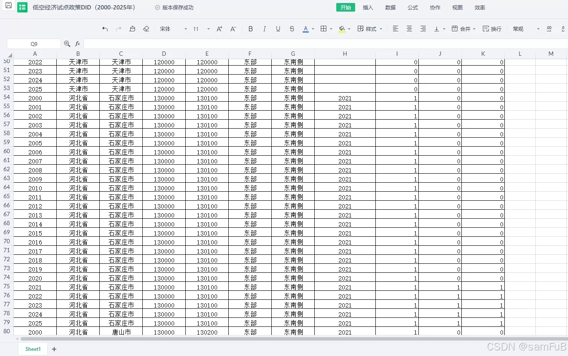The height and width of the screenshot is (356, 568).
Task: Click the 合并 merge cells button
Action: (461, 29)
